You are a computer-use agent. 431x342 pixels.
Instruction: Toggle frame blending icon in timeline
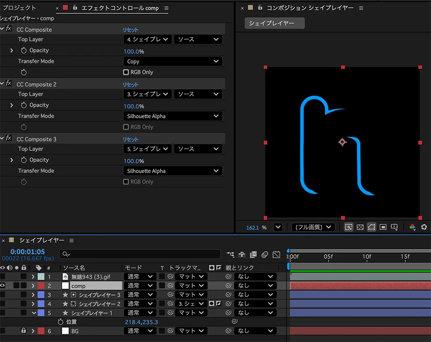[x=253, y=254]
